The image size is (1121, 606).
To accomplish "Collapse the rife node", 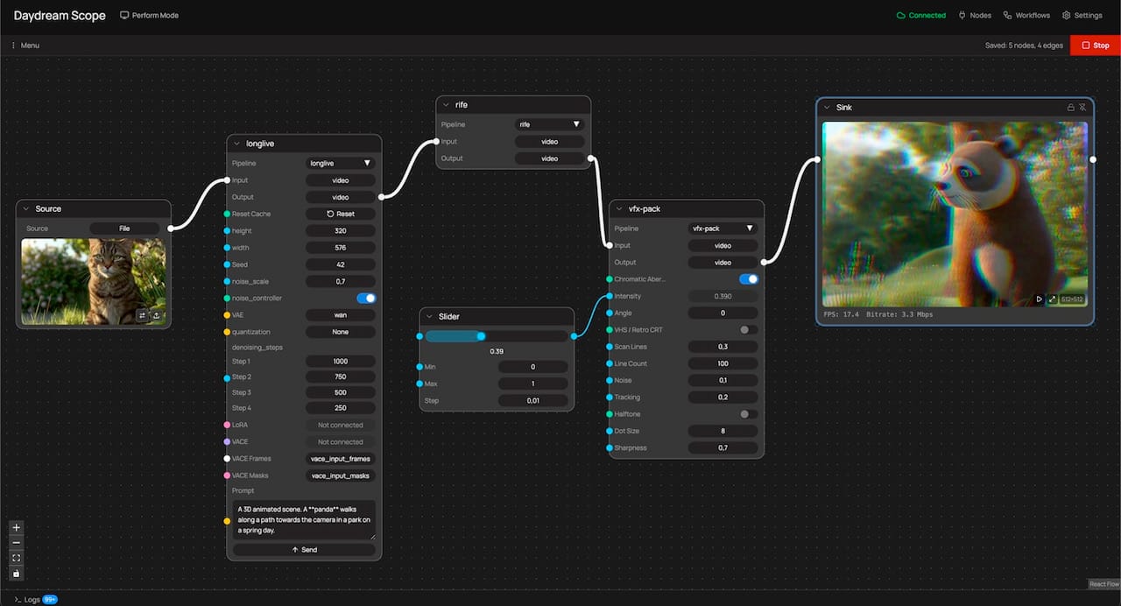I will pyautogui.click(x=445, y=105).
